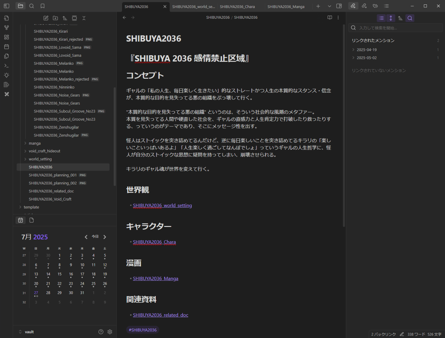Open the file explorer folder icon tab
The image size is (445, 338).
(20, 6)
